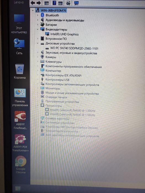The height and width of the screenshot is (193, 145).
Task: Select Хост-адаптеры запоминающих устройств row
Action: [72, 136]
